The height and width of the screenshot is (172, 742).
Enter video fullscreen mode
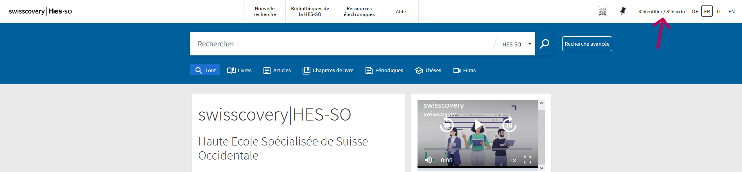pos(527,160)
